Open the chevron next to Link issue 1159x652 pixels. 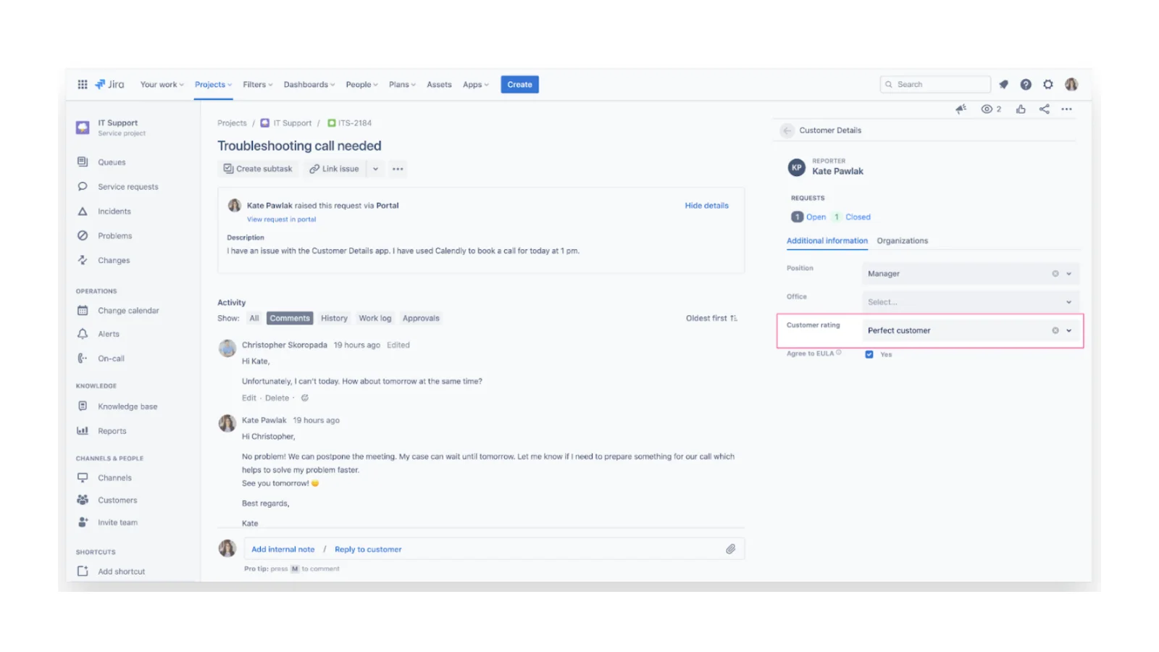click(x=375, y=169)
